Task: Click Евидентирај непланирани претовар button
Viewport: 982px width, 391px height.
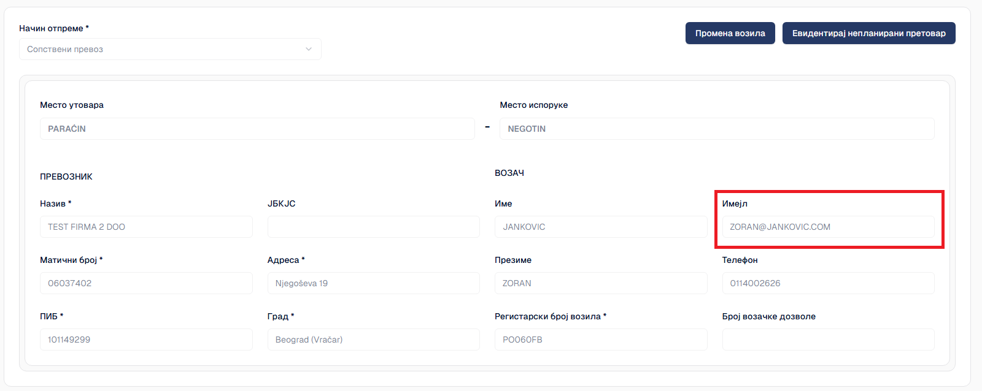Action: (x=868, y=33)
